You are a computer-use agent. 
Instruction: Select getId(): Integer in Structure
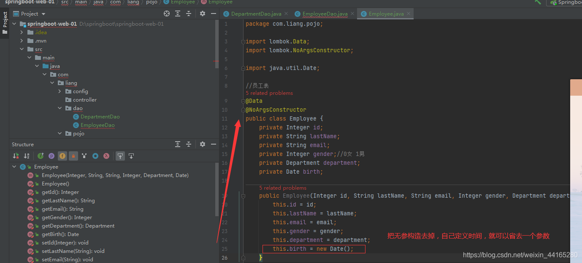pyautogui.click(x=60, y=192)
